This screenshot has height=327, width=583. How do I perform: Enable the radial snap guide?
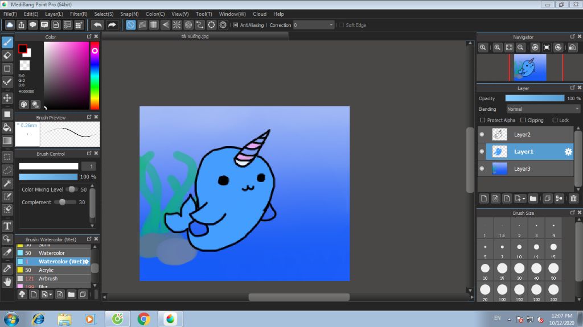pos(176,25)
